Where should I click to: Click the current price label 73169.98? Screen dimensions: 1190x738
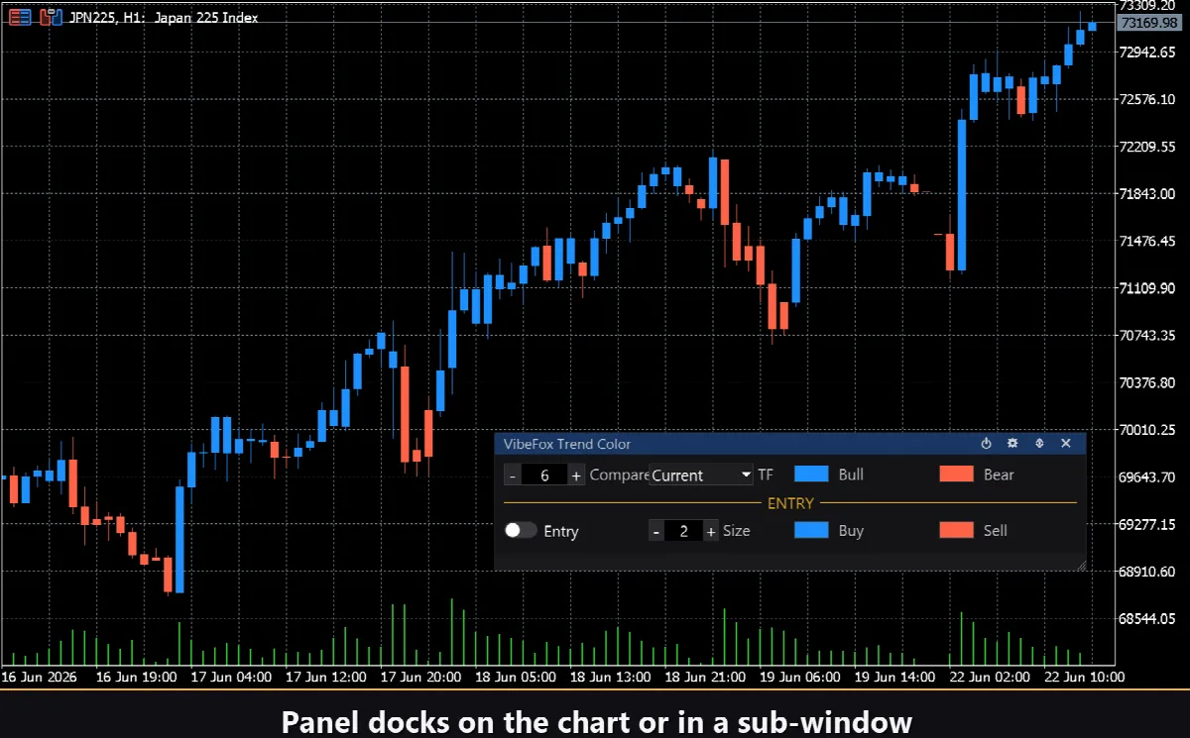1150,23
